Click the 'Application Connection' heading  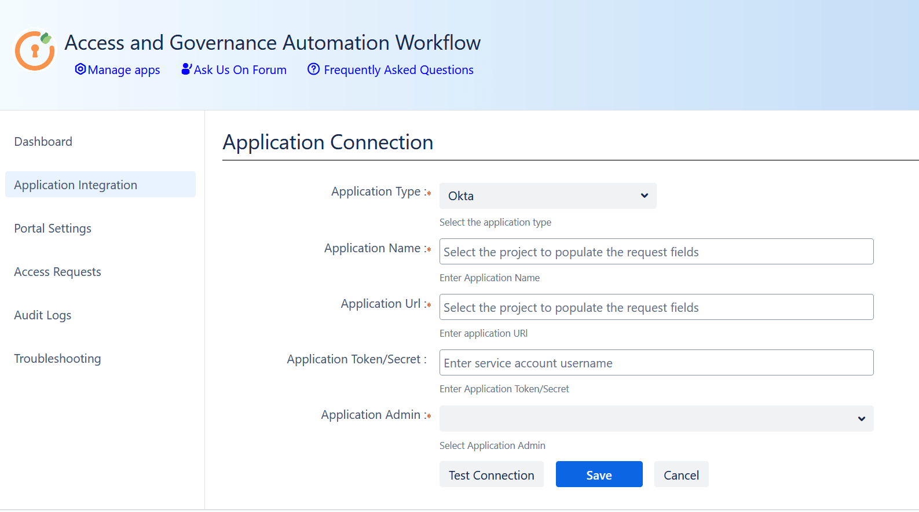click(x=328, y=142)
